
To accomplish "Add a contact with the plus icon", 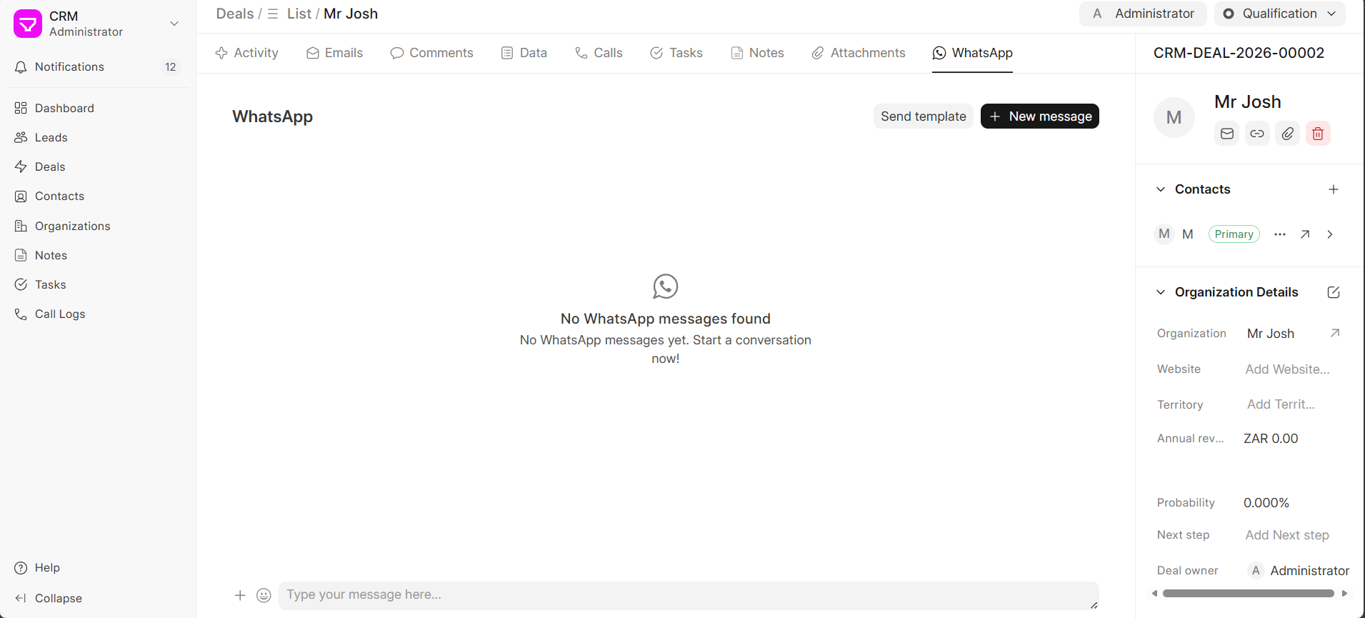I will pos(1333,189).
